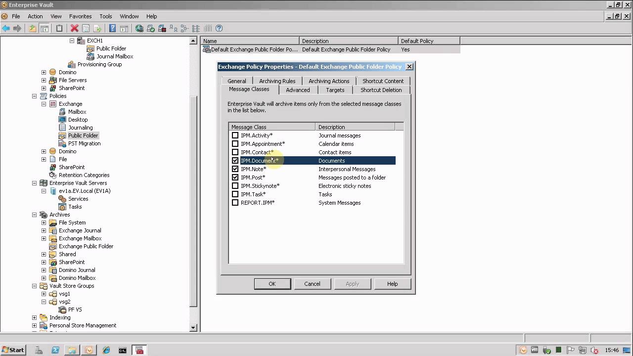
Task: Open Properties from the toolbar icon
Action: 86,29
